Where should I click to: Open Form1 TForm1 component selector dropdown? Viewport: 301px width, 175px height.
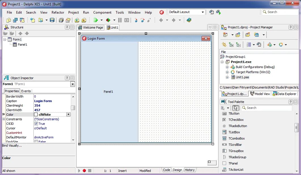tap(73, 84)
